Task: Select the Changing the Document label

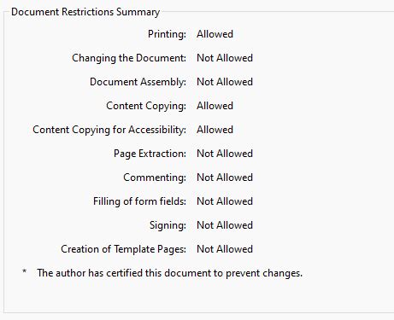Action: (x=129, y=58)
